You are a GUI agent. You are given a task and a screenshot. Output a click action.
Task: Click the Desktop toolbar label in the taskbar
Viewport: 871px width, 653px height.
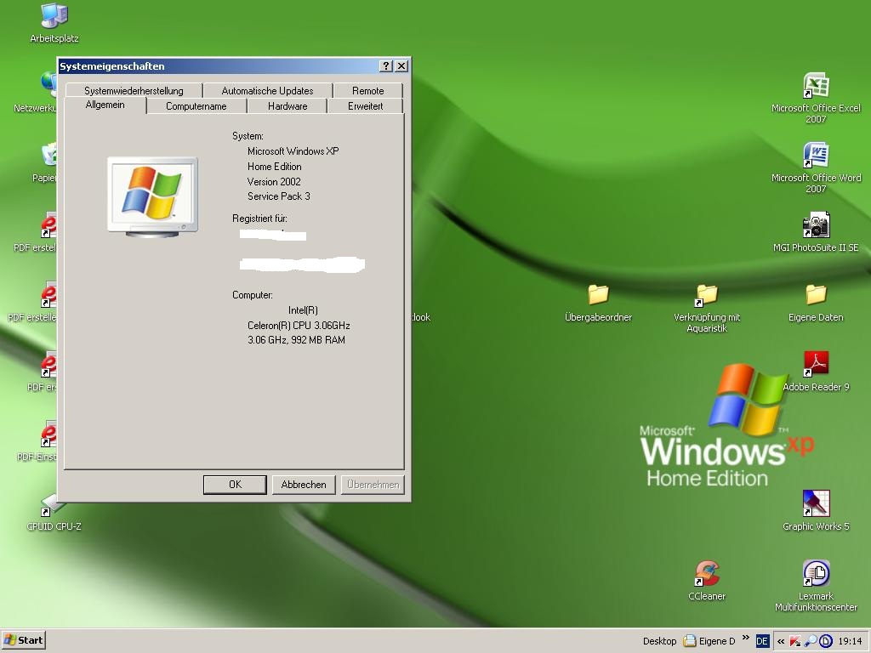659,641
